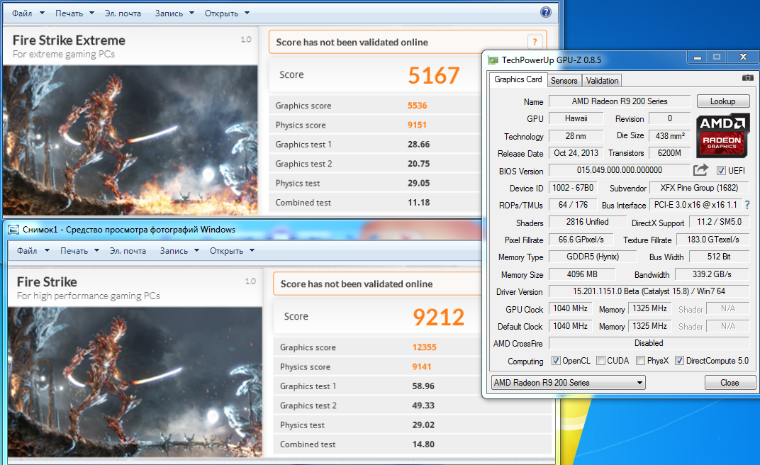Screen dimensions: 760x465
Task: Click the Fire Strike preview image
Action: click(135, 381)
